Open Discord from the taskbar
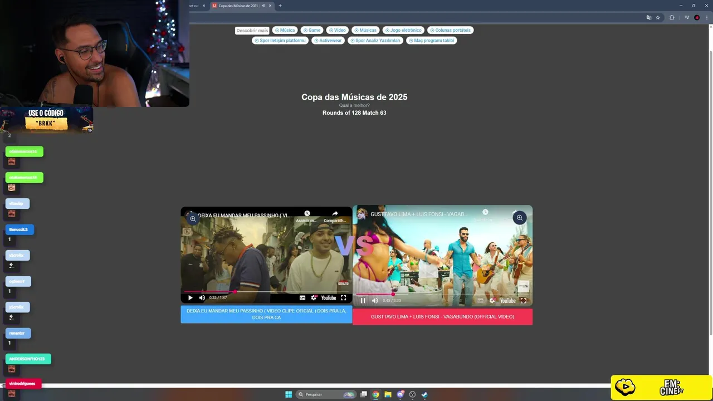Screen dimensions: 713x401 400,394
